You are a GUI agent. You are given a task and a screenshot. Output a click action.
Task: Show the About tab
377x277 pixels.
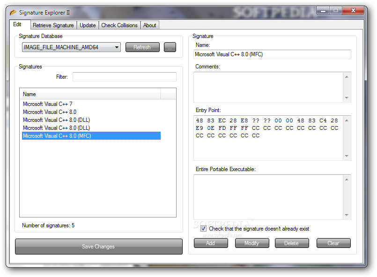point(149,25)
